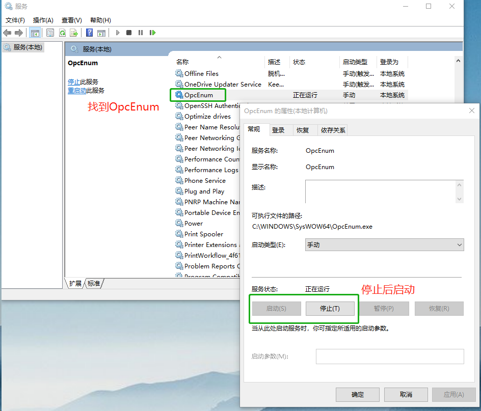Click the 停止(T) button
The width and height of the screenshot is (481, 411).
coord(330,309)
